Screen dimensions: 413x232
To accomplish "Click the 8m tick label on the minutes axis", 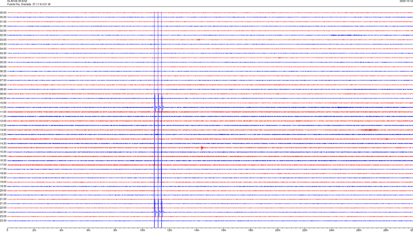I will point(115,230).
